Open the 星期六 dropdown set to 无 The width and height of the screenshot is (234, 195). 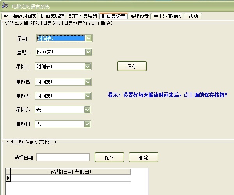coord(87,110)
